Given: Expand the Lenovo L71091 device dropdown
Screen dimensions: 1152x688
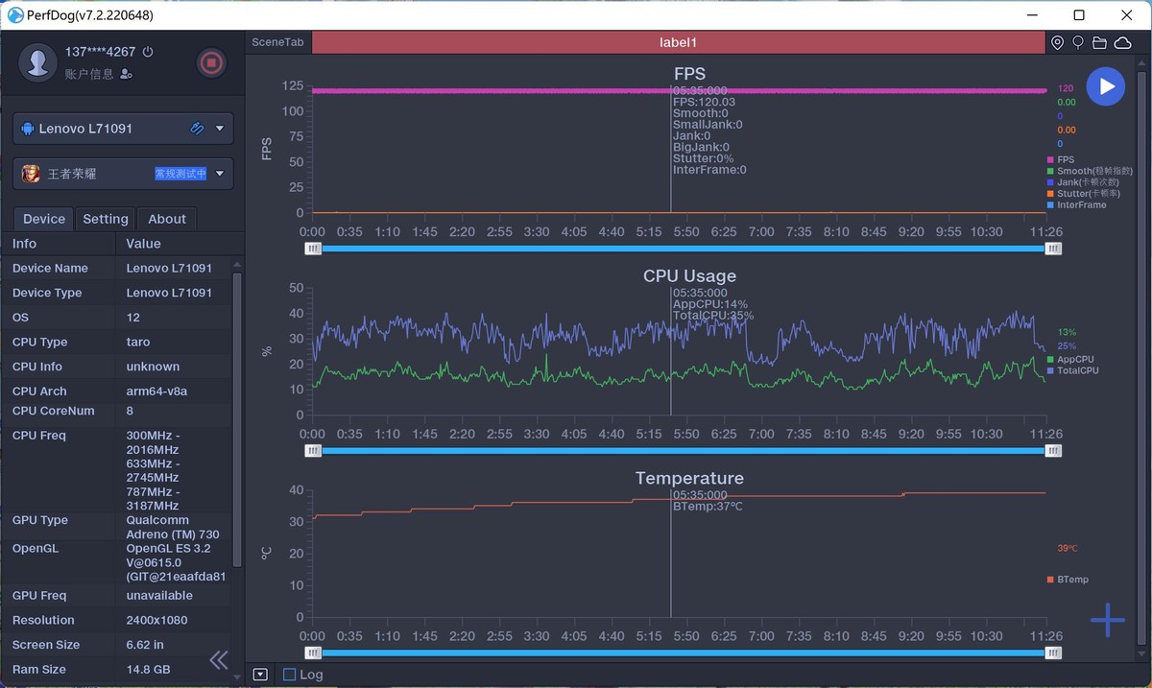Looking at the screenshot, I should point(220,129).
